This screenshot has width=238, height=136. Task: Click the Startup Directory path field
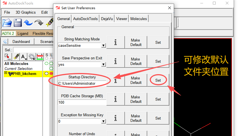[82, 83]
